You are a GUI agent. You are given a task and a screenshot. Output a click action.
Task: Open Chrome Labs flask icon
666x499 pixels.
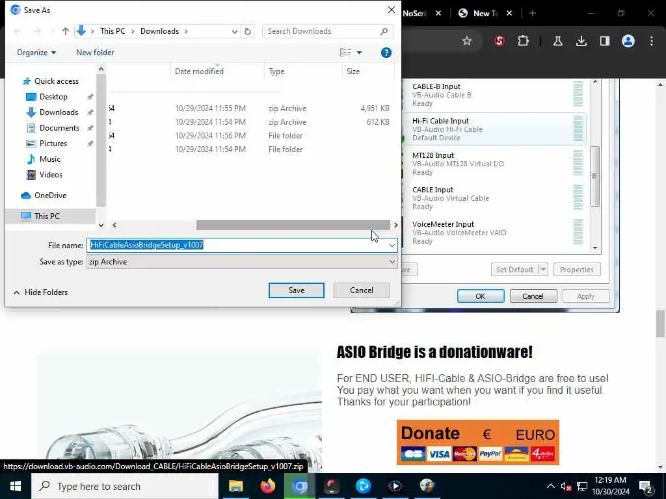coord(557,41)
